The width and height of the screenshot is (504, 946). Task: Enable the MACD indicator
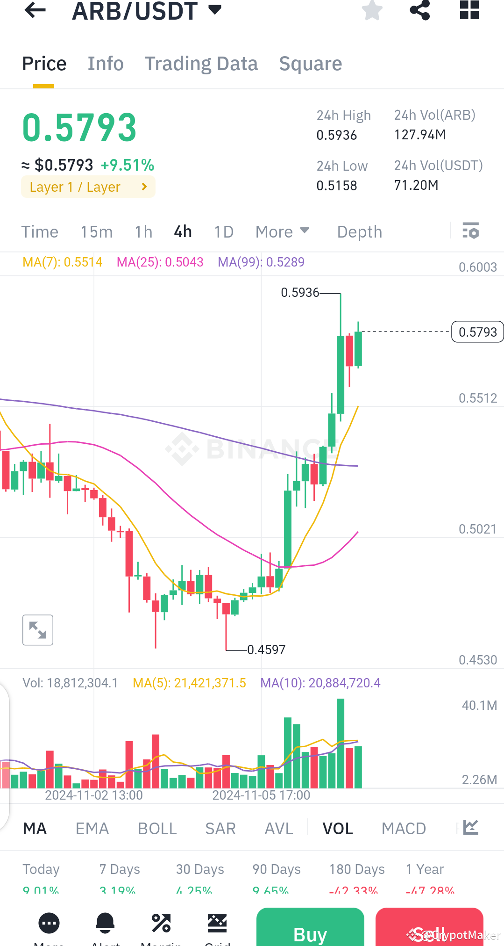point(403,828)
